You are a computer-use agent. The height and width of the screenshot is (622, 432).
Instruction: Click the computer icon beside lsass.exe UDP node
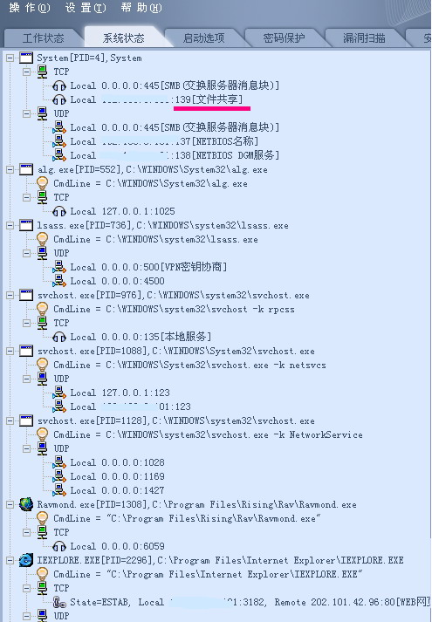tap(42, 253)
